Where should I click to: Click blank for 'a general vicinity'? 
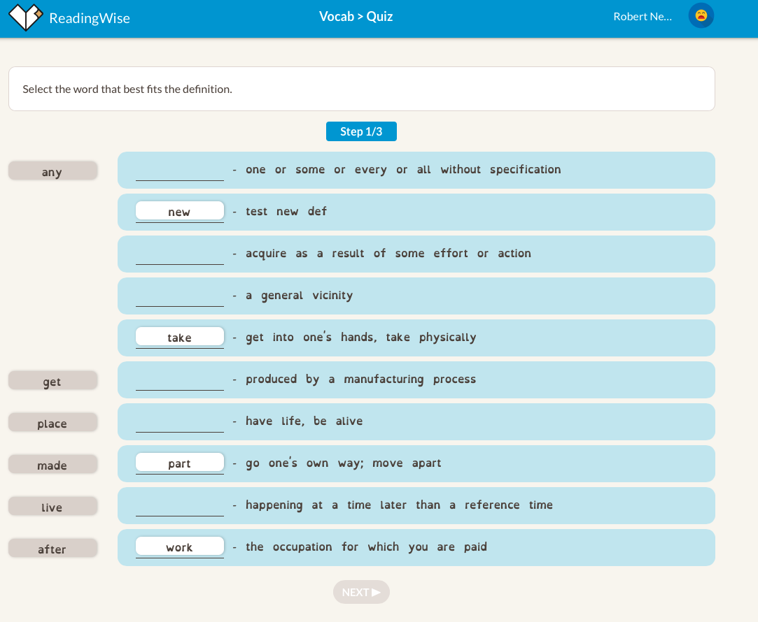tap(180, 296)
